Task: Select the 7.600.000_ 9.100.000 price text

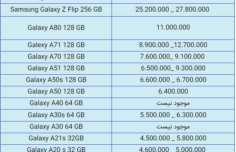Action: point(172,57)
